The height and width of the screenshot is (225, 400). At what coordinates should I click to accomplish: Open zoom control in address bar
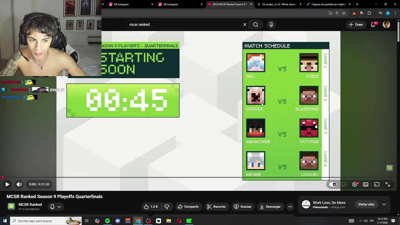(x=337, y=13)
